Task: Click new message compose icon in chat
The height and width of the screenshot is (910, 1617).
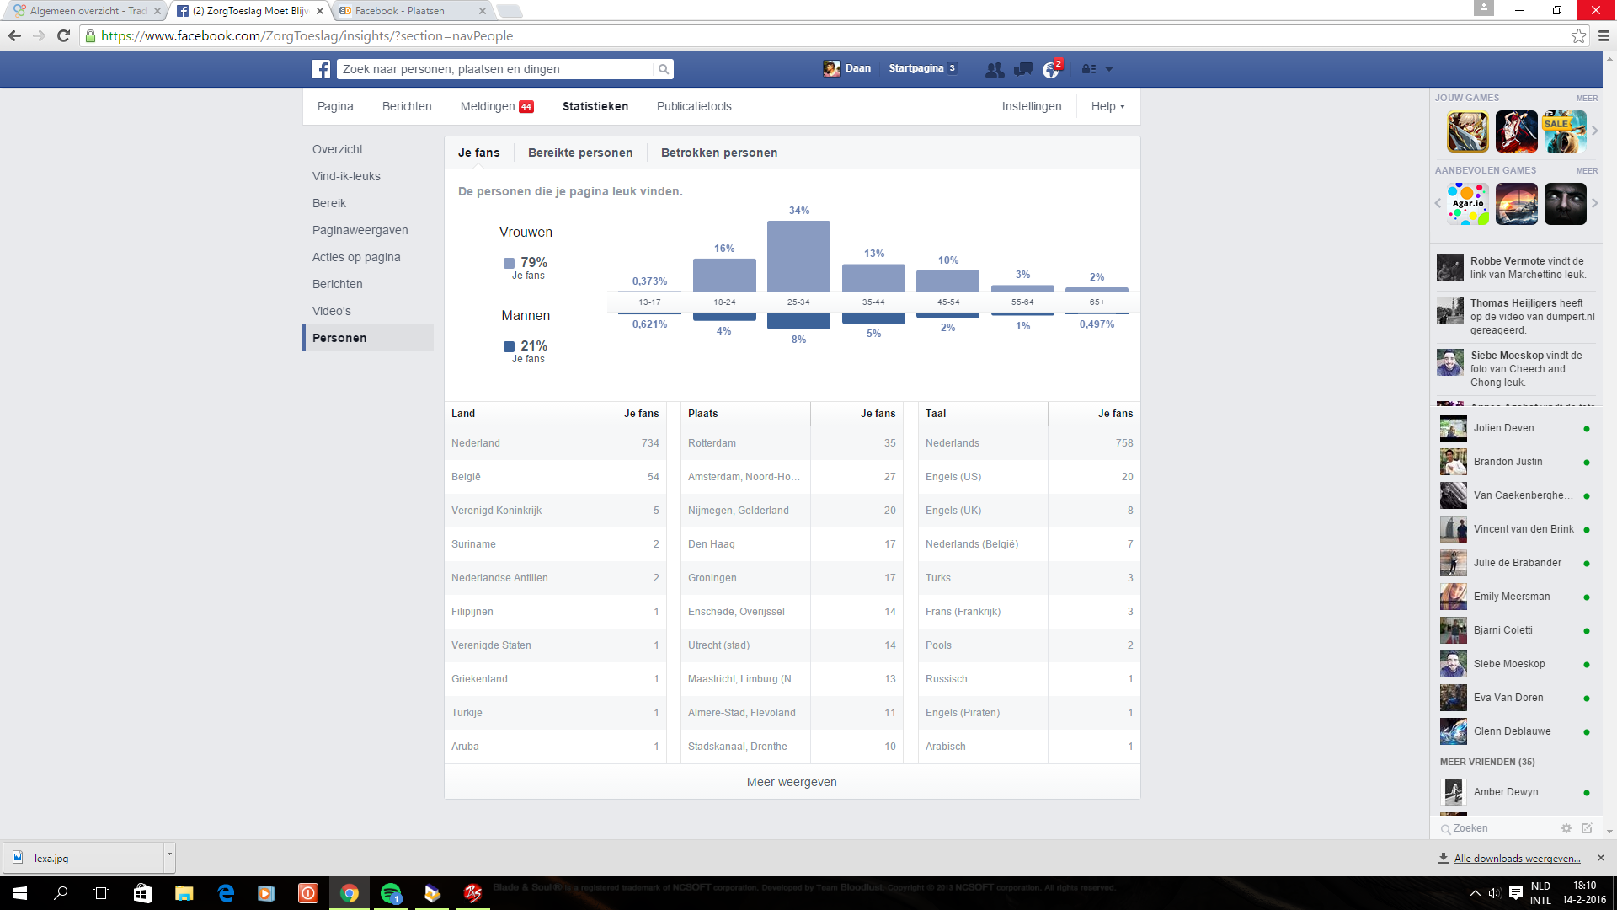Action: pyautogui.click(x=1587, y=828)
